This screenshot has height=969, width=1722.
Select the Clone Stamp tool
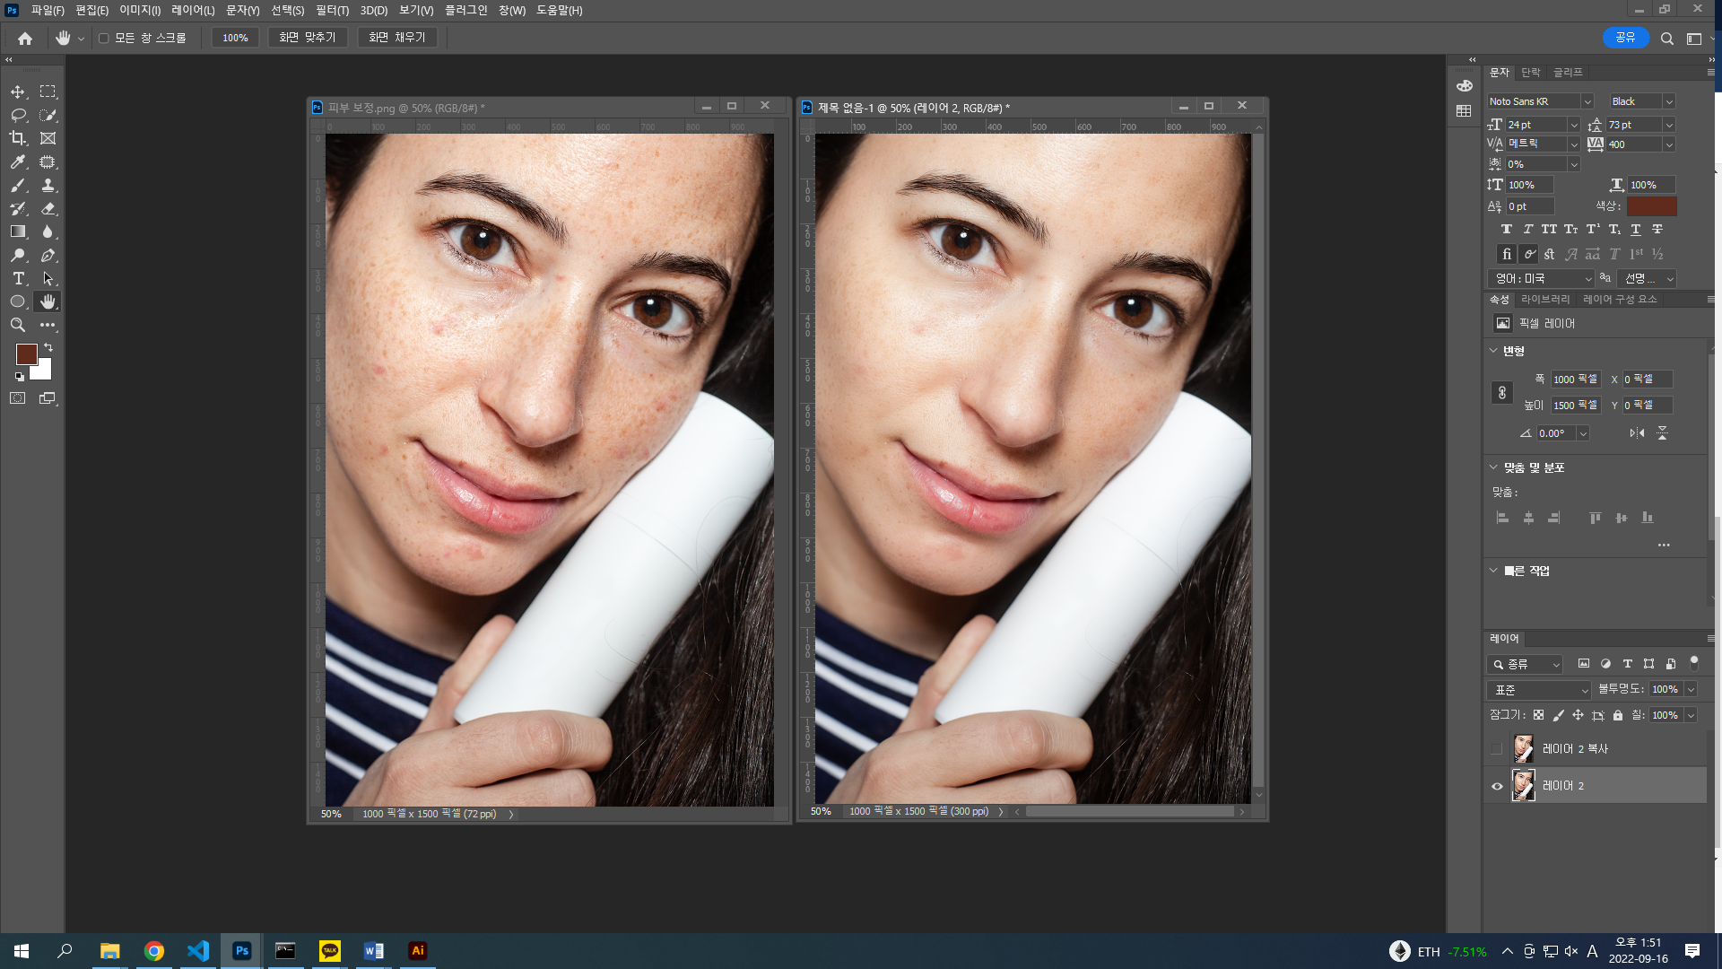point(48,185)
